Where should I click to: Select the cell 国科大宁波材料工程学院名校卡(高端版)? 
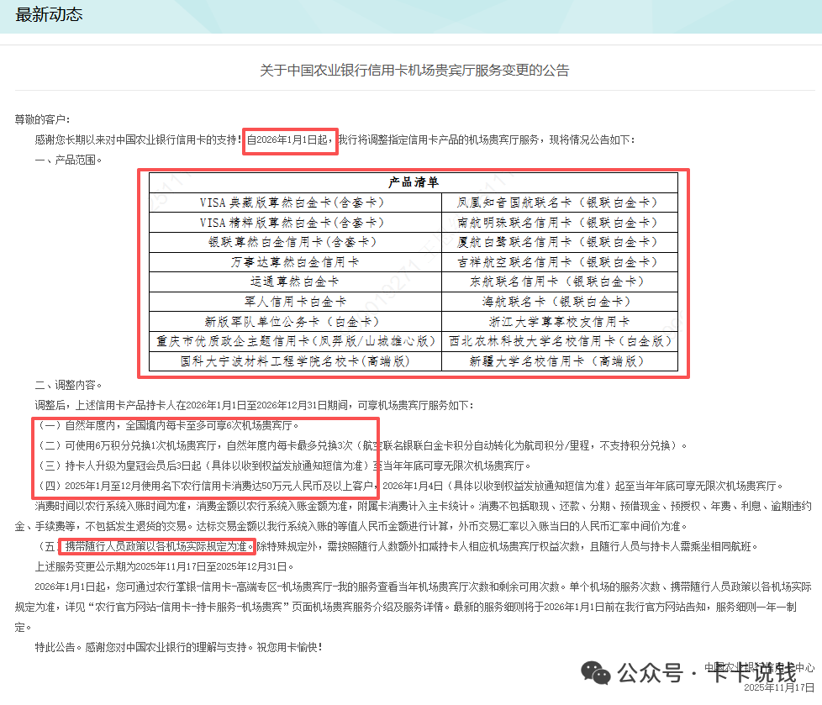click(295, 361)
